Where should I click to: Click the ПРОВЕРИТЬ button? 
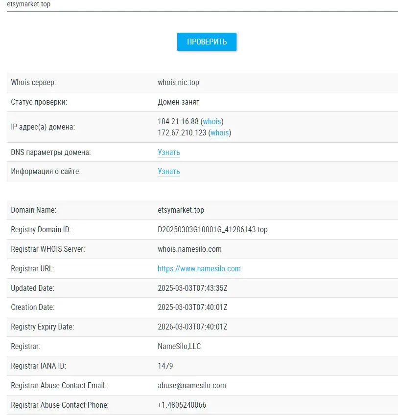tap(207, 42)
